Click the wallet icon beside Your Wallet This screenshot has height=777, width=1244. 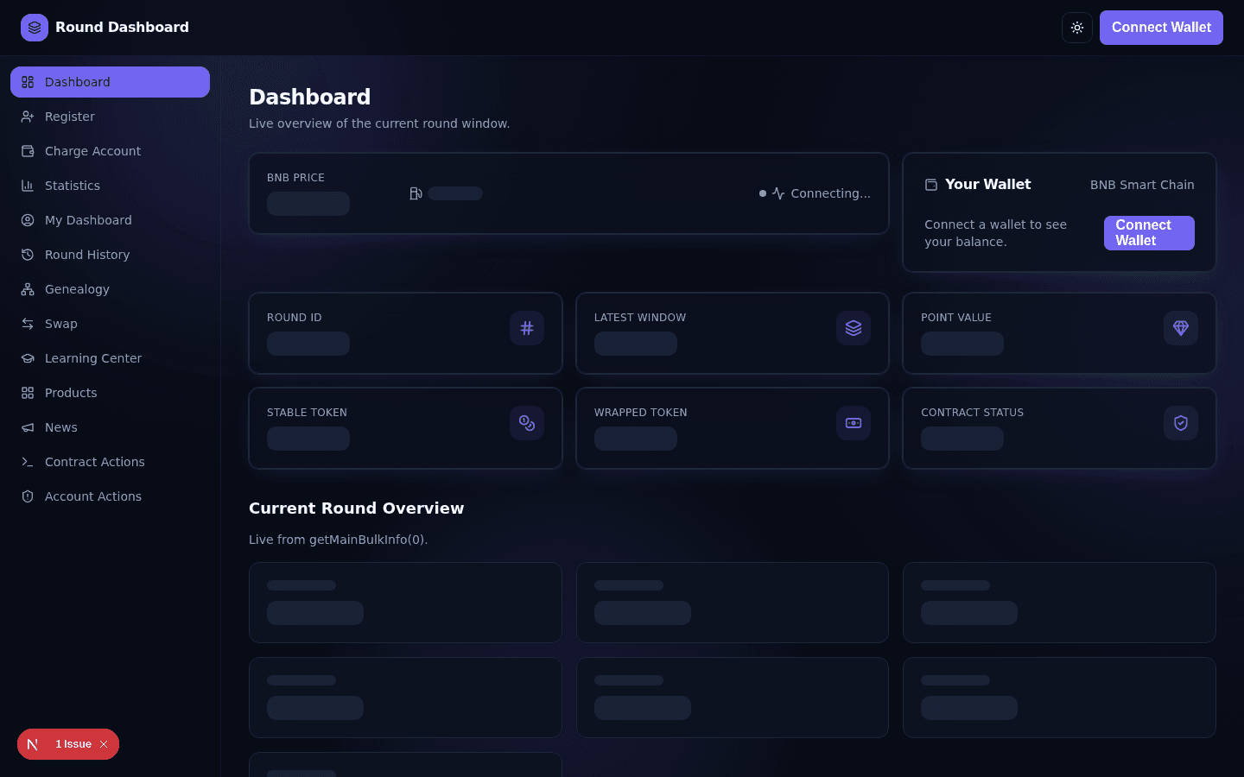click(x=931, y=185)
